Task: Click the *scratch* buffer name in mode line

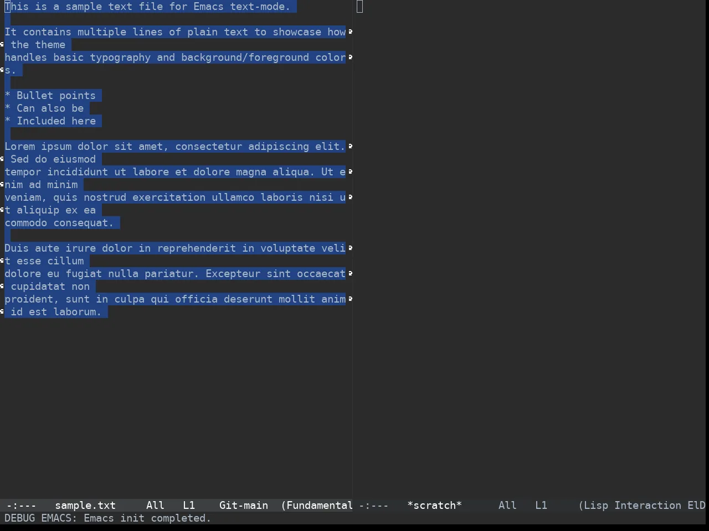Action: (434, 505)
